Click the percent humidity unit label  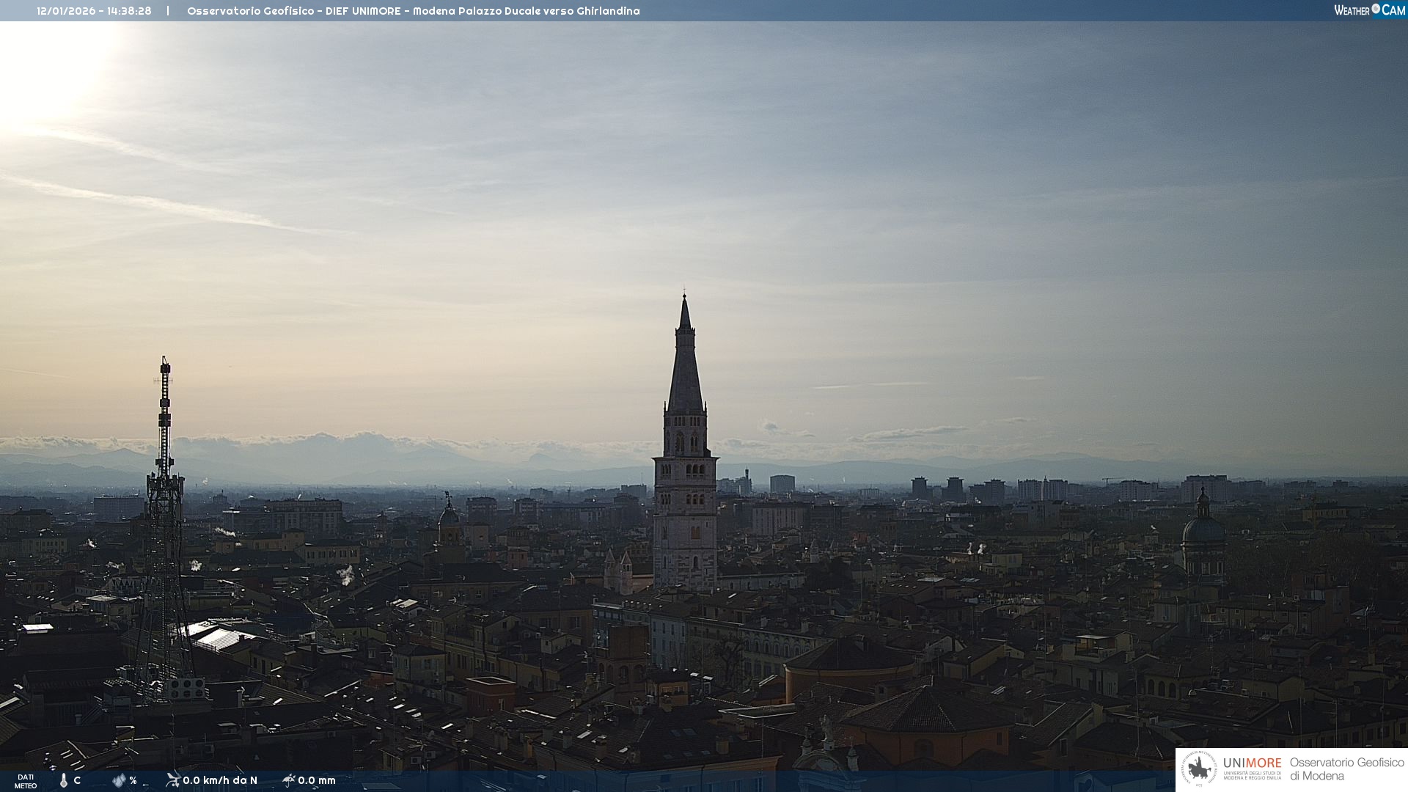[x=133, y=780]
